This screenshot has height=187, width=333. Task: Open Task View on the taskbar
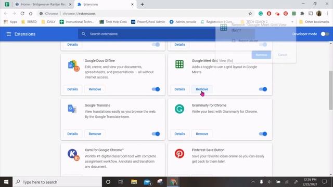[121, 182]
